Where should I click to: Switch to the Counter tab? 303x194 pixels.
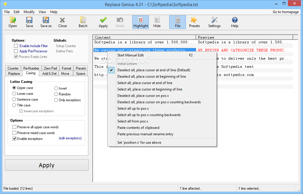13,68
